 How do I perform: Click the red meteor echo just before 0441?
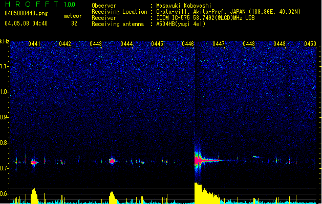[34, 163]
